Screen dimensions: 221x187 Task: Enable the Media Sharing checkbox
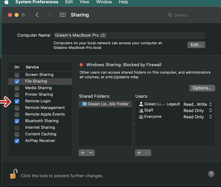[17, 88]
